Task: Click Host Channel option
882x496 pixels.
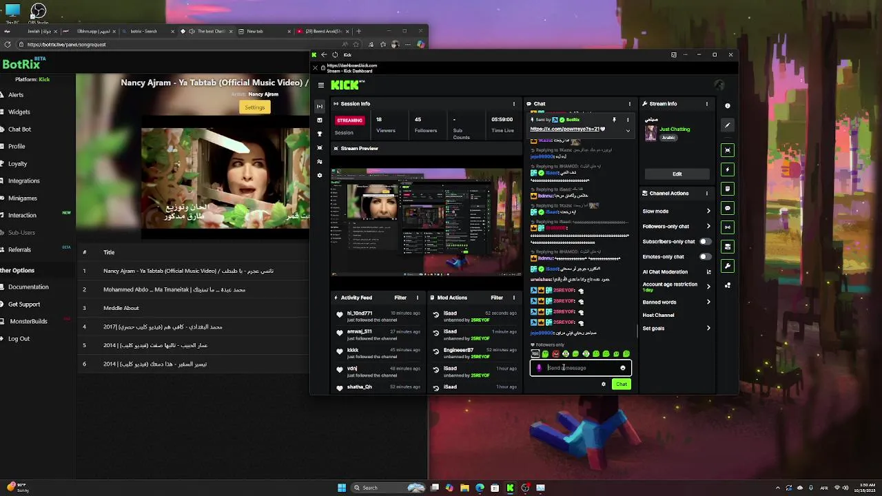Action: (658, 316)
